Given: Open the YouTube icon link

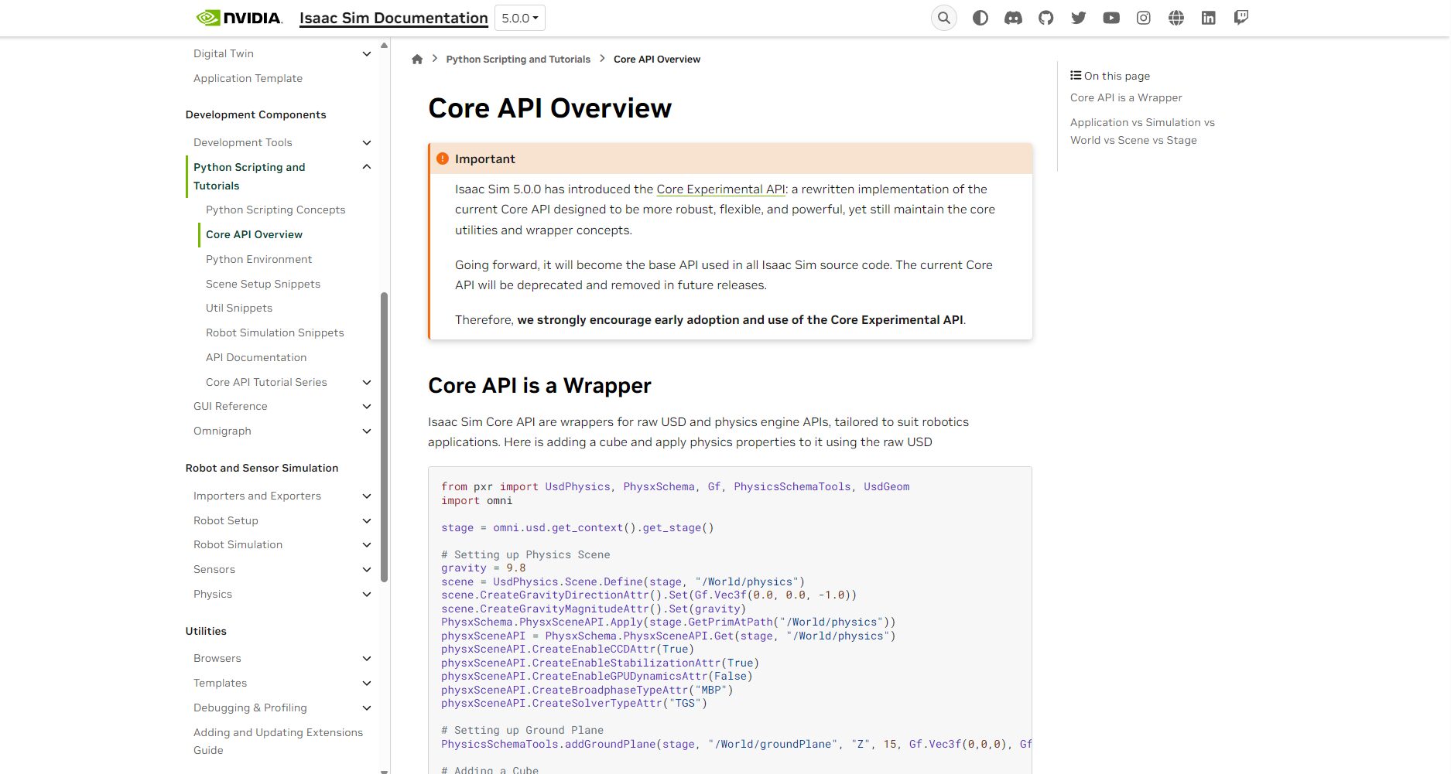Looking at the screenshot, I should click(x=1111, y=18).
